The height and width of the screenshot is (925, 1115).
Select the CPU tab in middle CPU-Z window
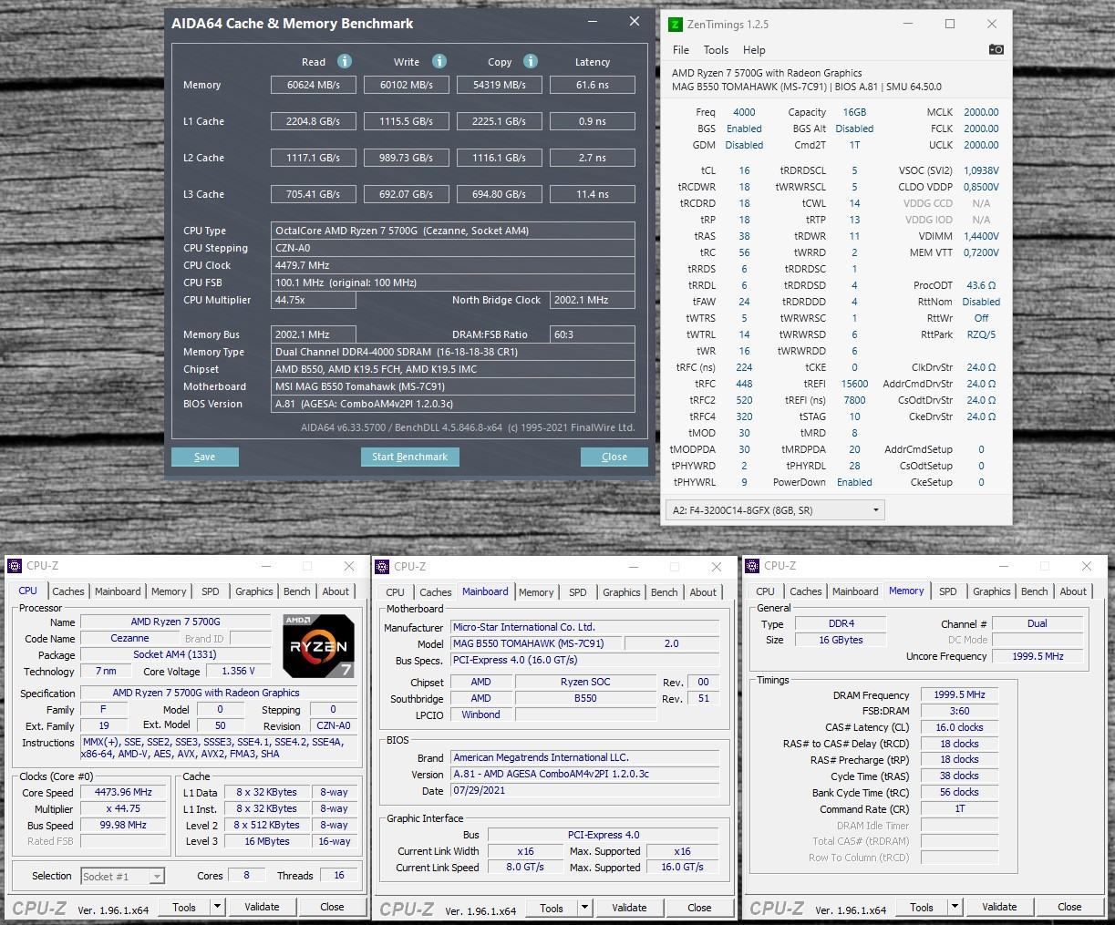point(396,592)
